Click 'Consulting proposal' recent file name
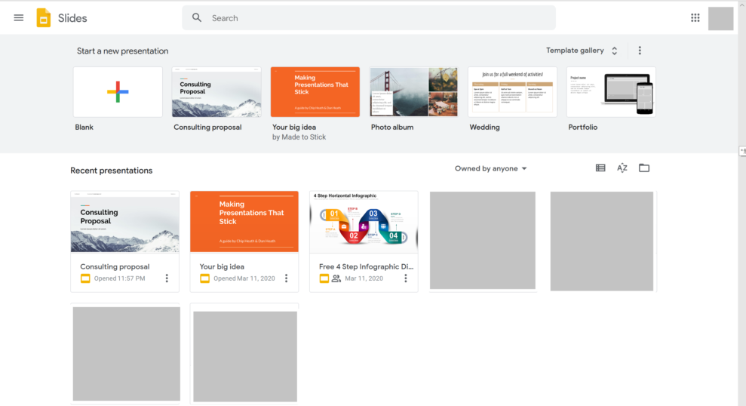Viewport: 746px width, 406px height. (x=115, y=266)
